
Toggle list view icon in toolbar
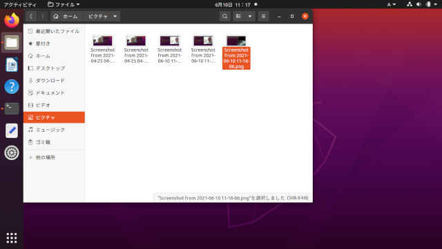pyautogui.click(x=238, y=17)
